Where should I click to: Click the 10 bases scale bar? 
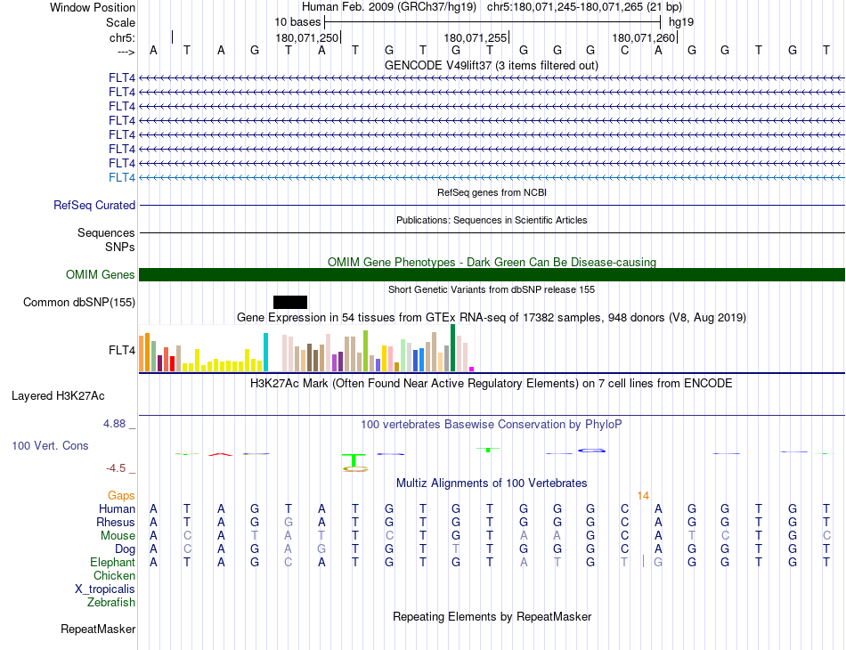(x=492, y=22)
